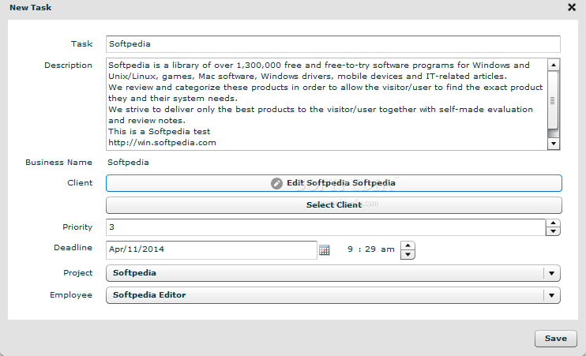Click the pencil icon on Edit Softpedia button
586x356 pixels.
pos(276,183)
